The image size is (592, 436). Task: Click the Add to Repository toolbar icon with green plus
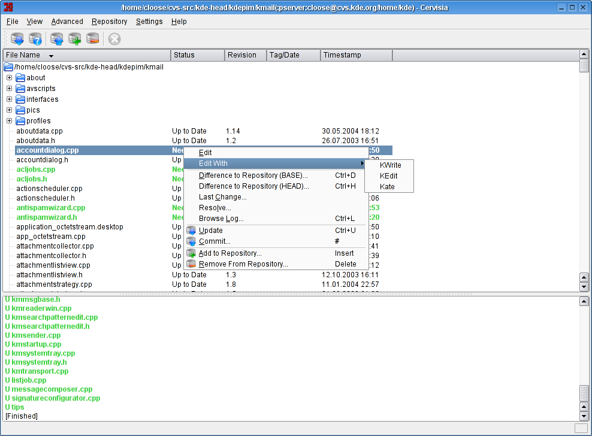point(75,39)
